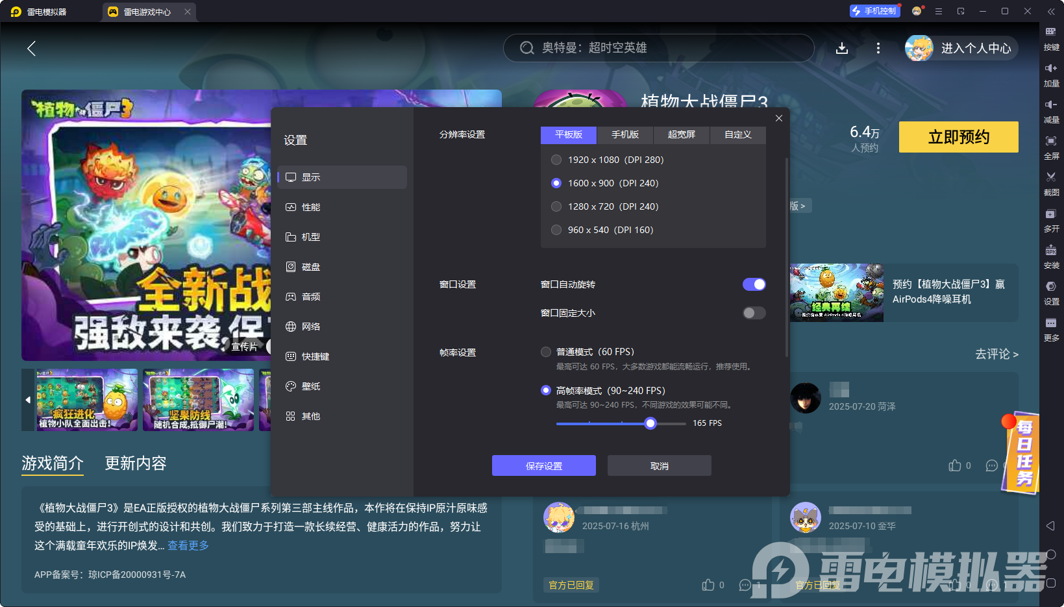Click 立即预约 pre-register button
This screenshot has width=1064, height=607.
tap(959, 137)
